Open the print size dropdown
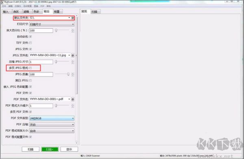 click(52, 24)
